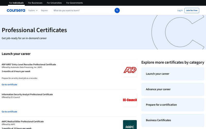The image size is (206, 129).
Task: Click the 'Launch your career' section heading
Action: (16, 54)
